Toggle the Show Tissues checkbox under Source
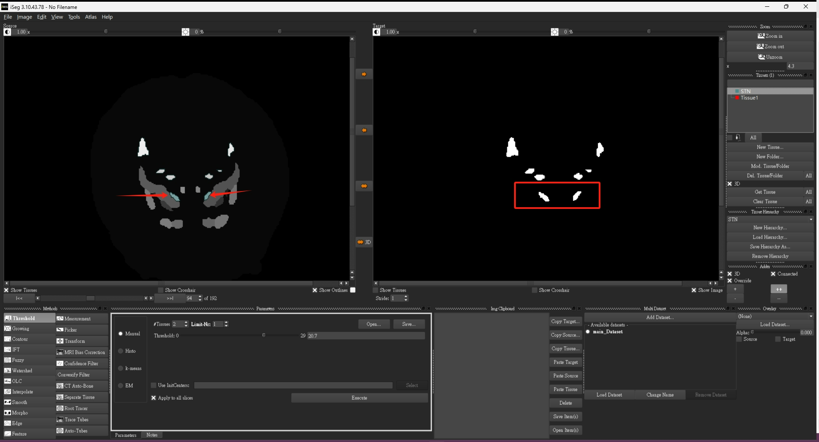The height and width of the screenshot is (442, 819). click(x=6, y=290)
